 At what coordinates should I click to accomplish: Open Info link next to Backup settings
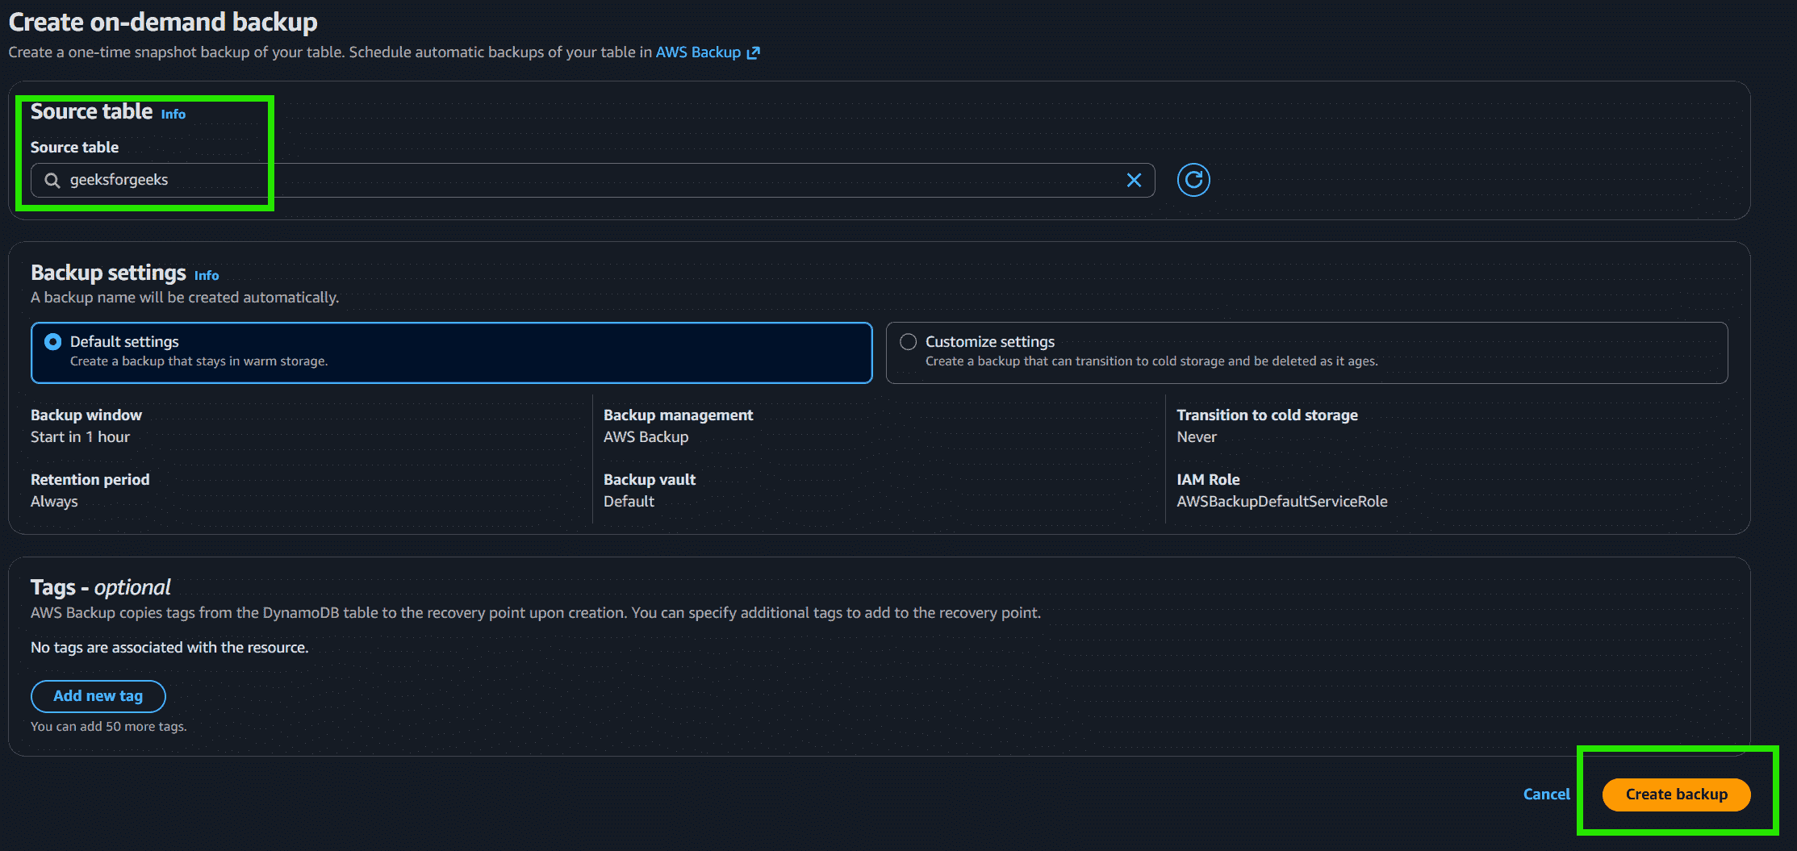coord(207,276)
